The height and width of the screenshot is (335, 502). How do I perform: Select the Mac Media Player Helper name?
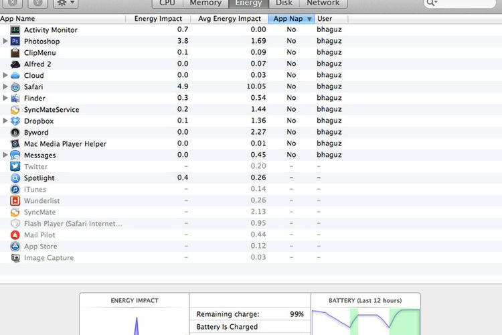point(65,144)
